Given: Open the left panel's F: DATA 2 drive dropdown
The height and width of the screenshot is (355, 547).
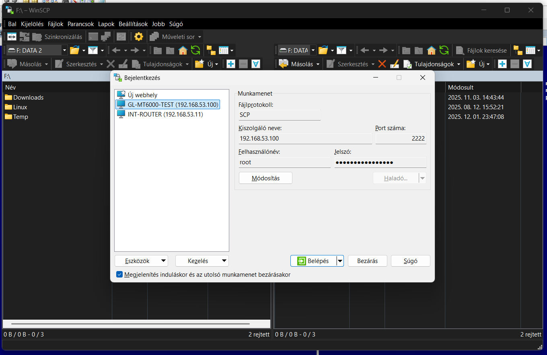Looking at the screenshot, I should [64, 51].
